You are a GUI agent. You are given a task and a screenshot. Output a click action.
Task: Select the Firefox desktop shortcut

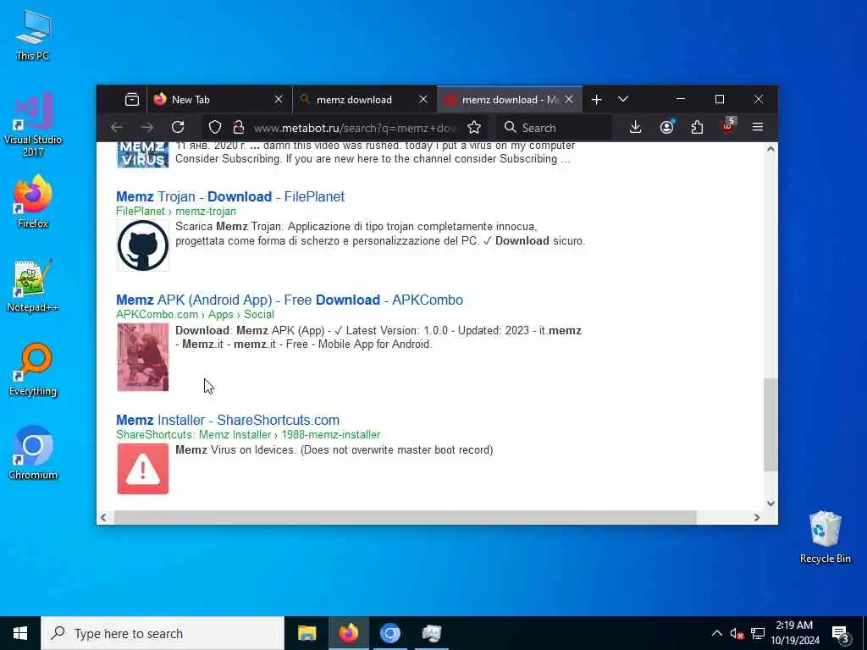pos(33,201)
